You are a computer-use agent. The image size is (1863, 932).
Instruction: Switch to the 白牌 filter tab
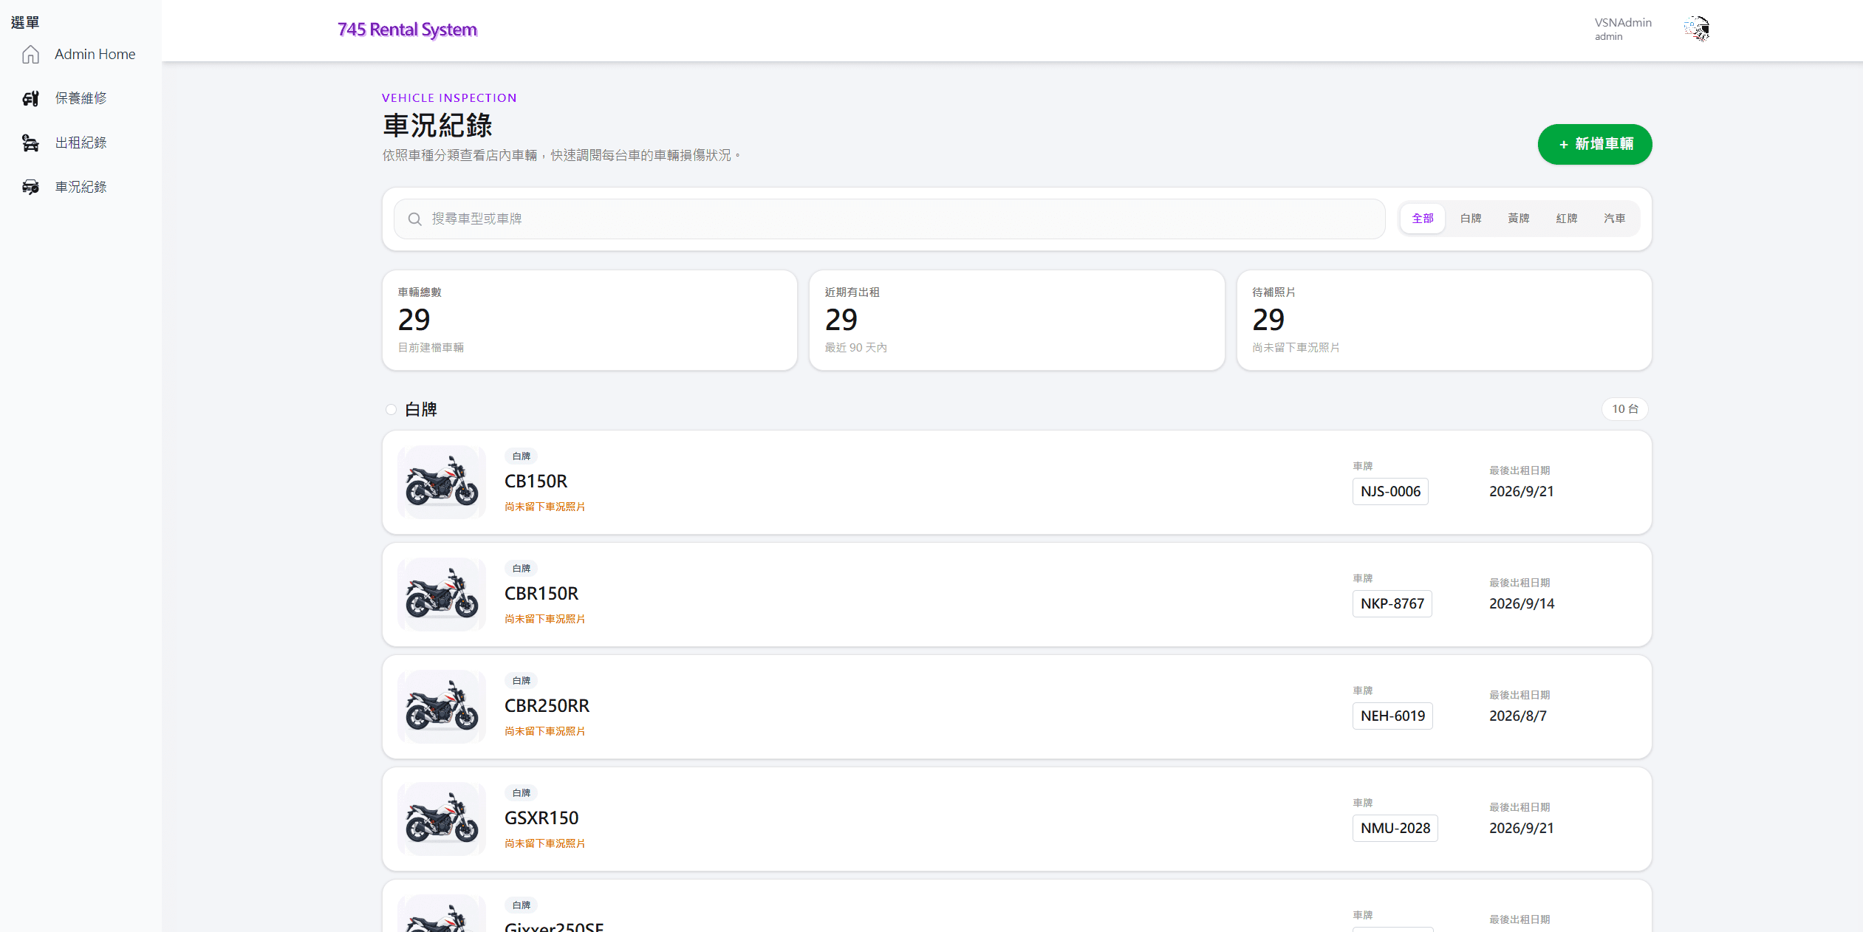1471,219
